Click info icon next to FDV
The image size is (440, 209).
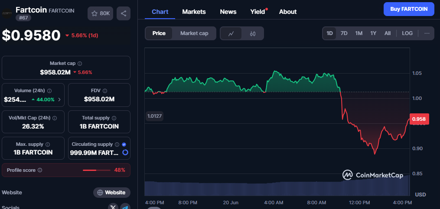pos(104,91)
